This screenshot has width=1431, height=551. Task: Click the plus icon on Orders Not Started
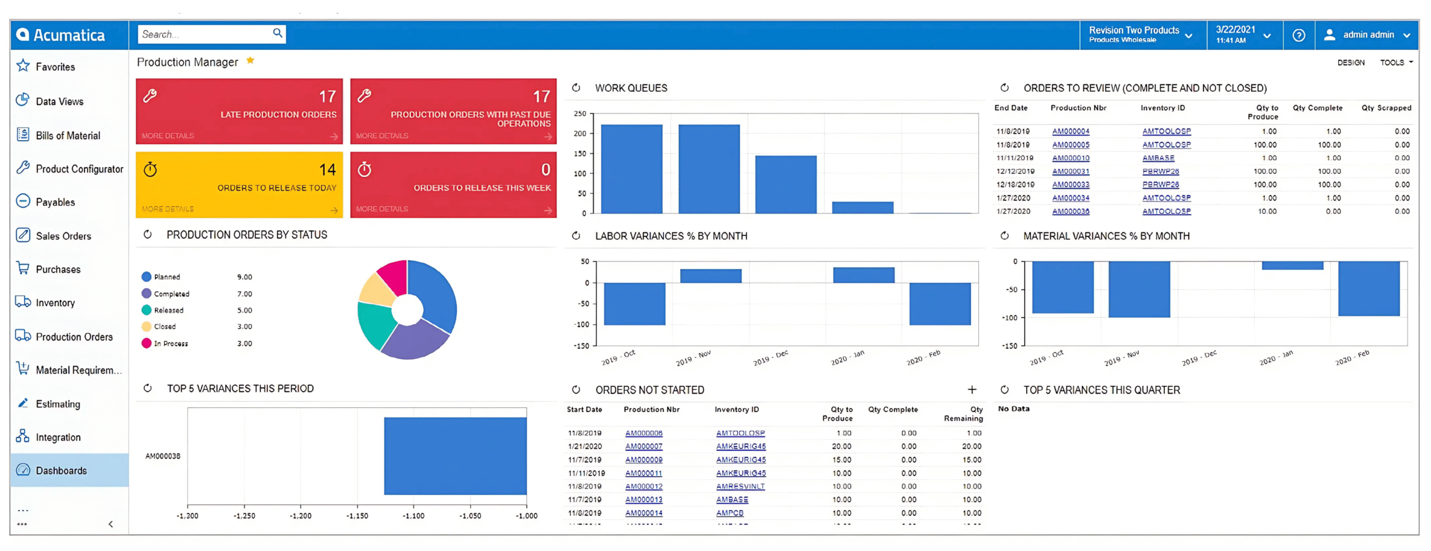pos(972,389)
